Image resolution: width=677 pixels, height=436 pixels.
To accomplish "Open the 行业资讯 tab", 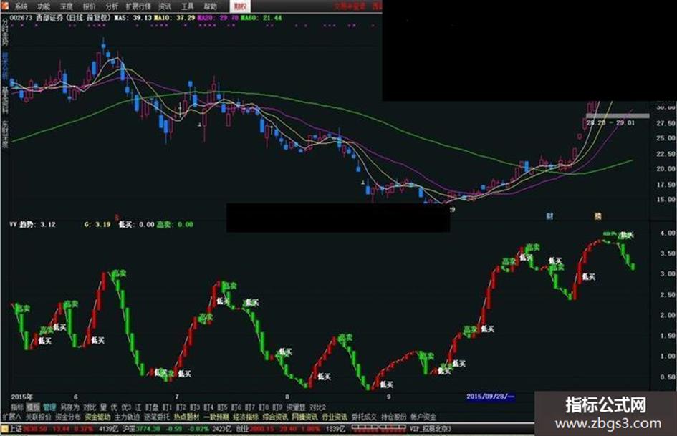I will pos(335,417).
